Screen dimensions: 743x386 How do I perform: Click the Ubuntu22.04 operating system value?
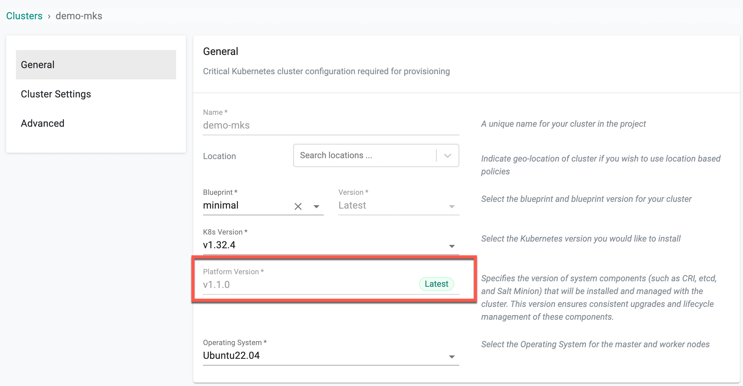[231, 355]
